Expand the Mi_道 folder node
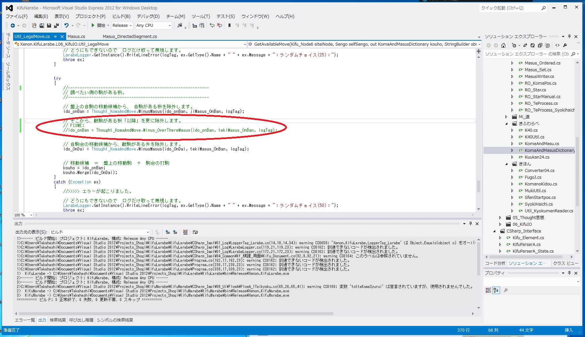 tap(506, 117)
